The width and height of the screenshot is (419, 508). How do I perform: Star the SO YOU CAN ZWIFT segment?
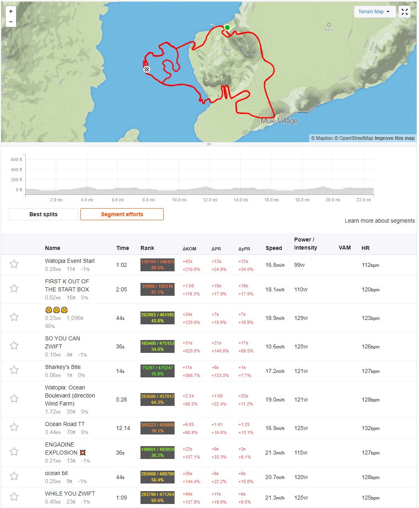(14, 346)
